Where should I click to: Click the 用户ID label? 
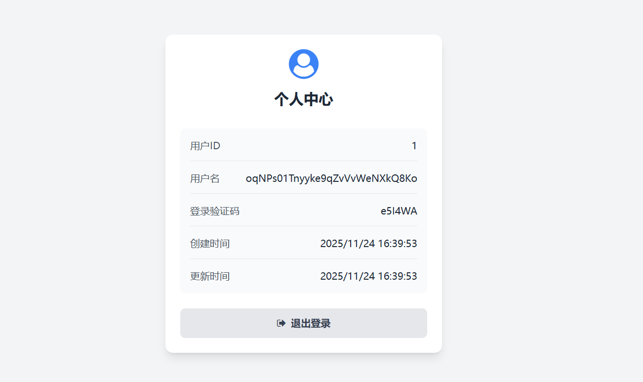point(205,146)
